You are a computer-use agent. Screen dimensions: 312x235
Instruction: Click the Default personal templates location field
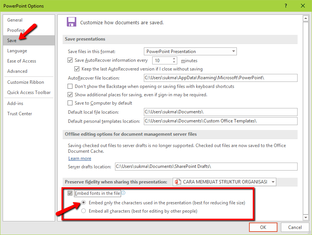pyautogui.click(x=221, y=121)
